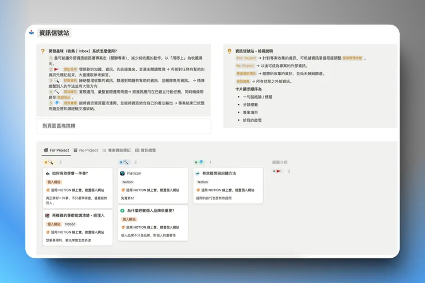Click the magnifier group header
Screen dimensions: 425x283
pyautogui.click(x=49, y=162)
